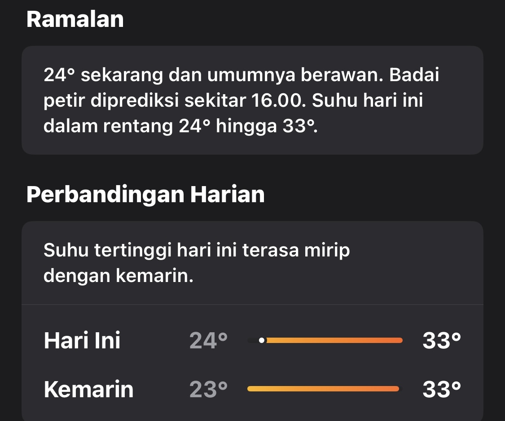
Task: Select the Kemarin row label
Action: tap(88, 390)
